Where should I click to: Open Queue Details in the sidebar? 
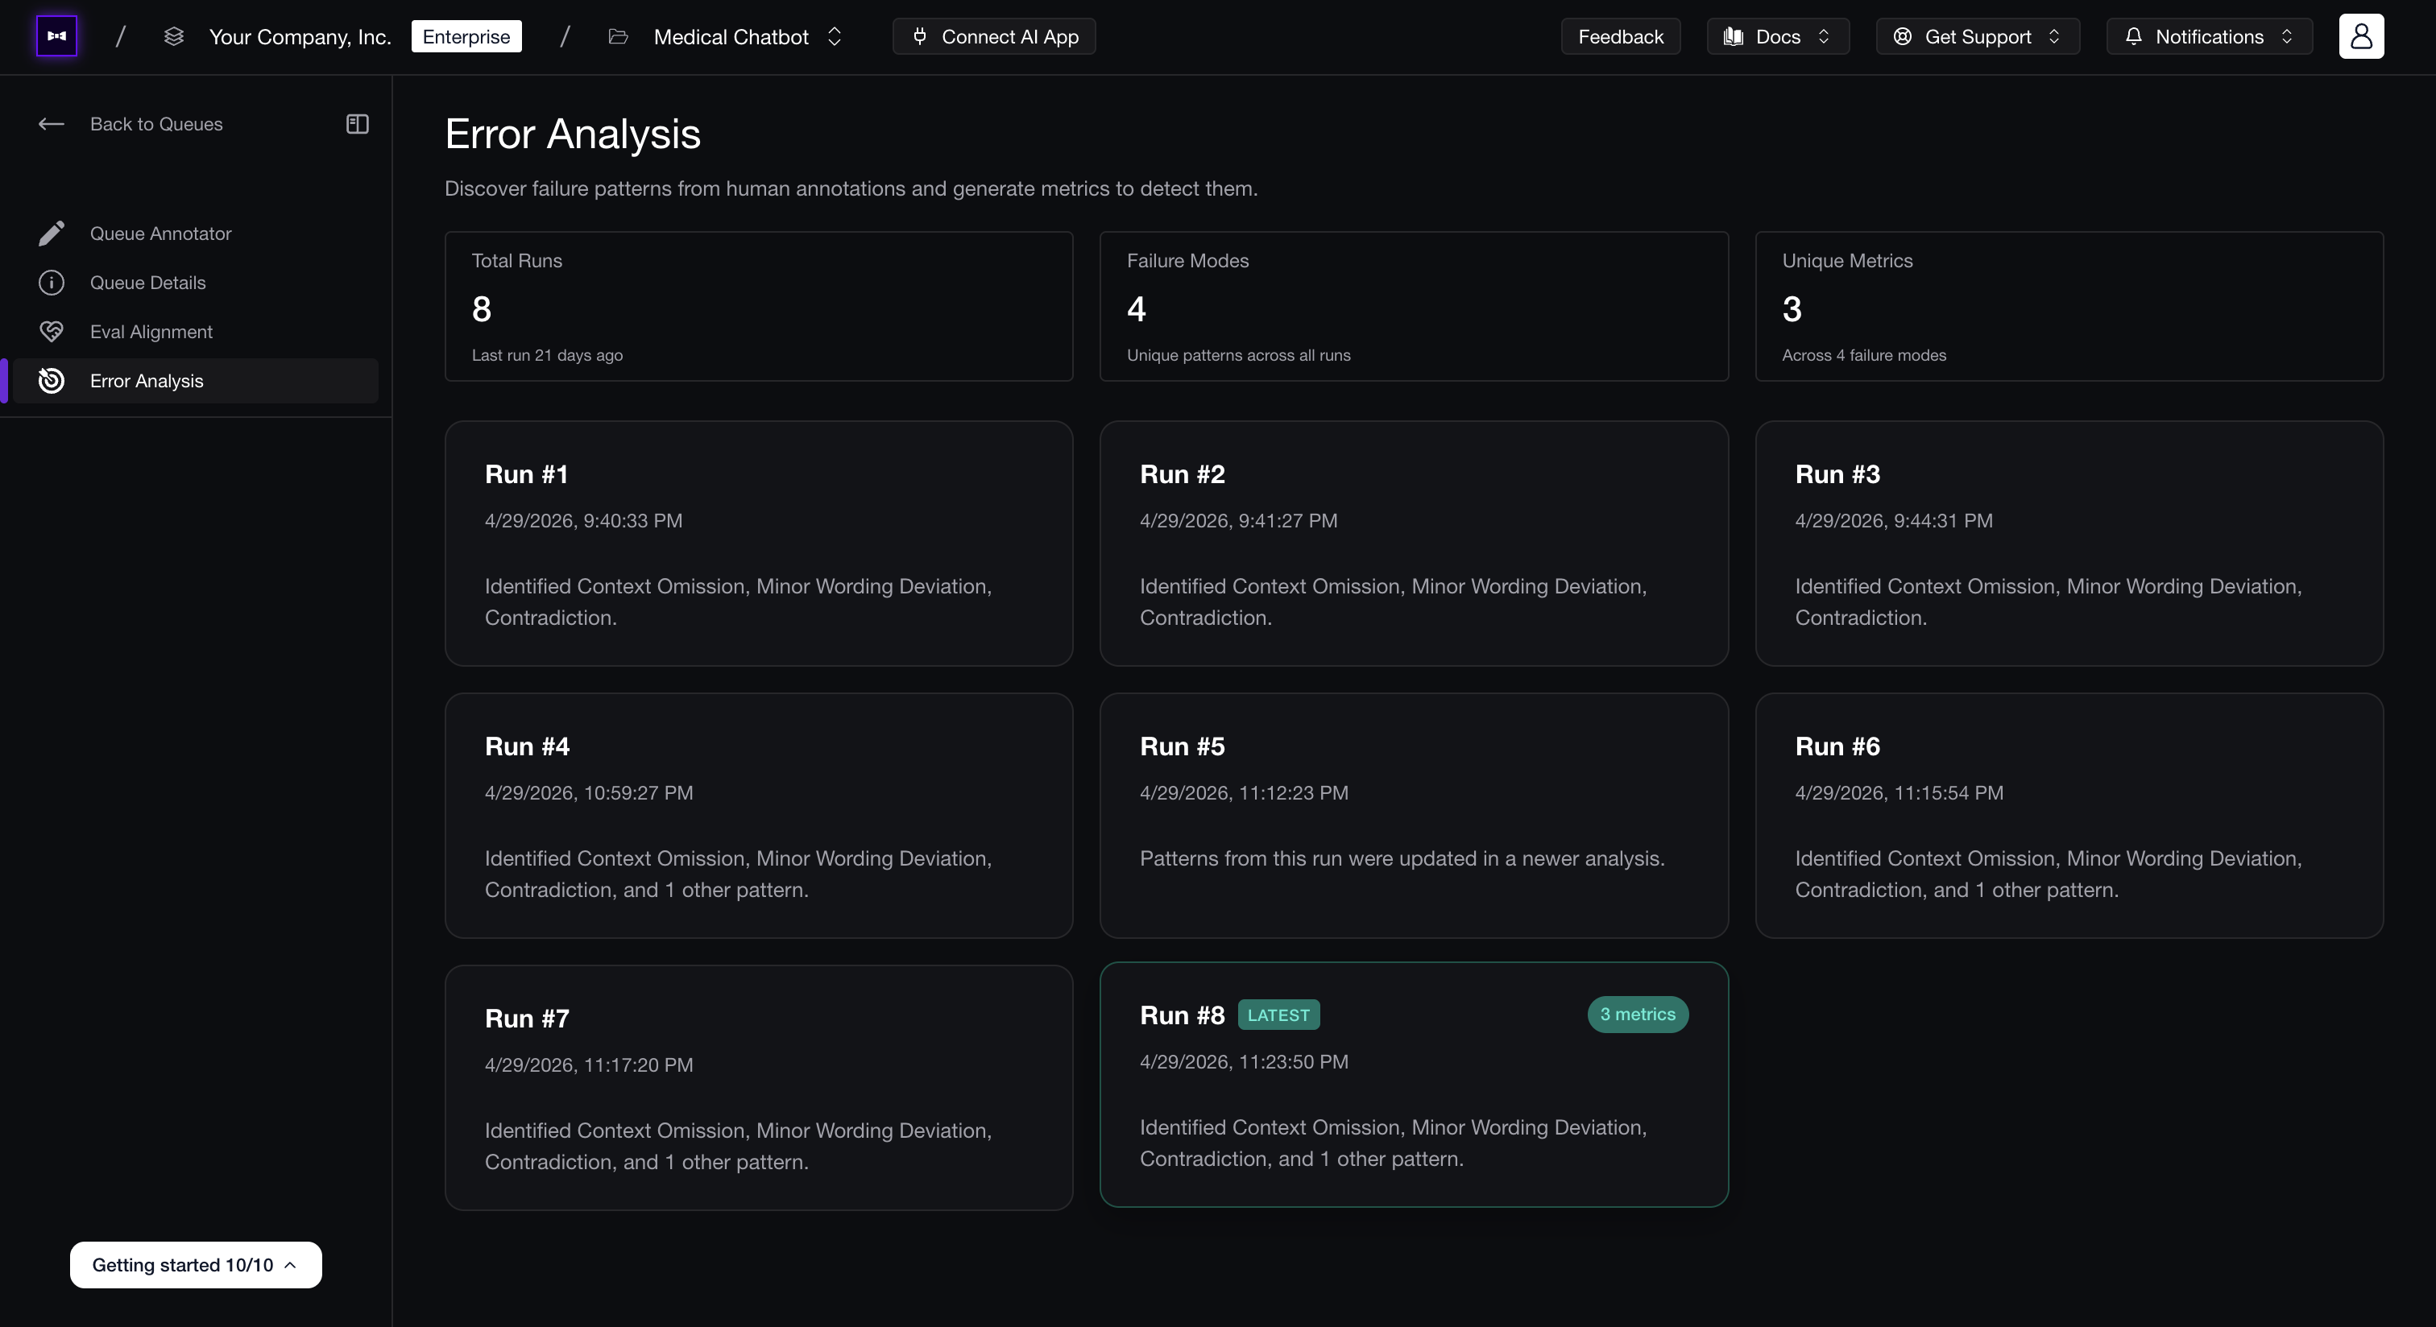click(195, 283)
